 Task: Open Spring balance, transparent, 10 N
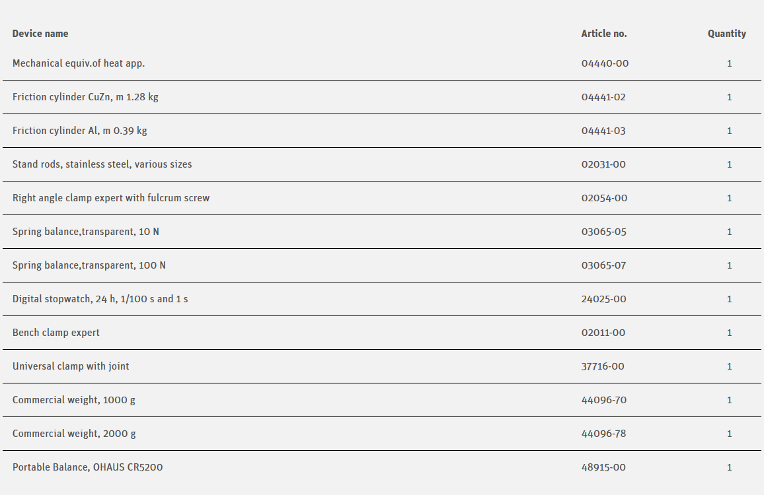point(86,232)
